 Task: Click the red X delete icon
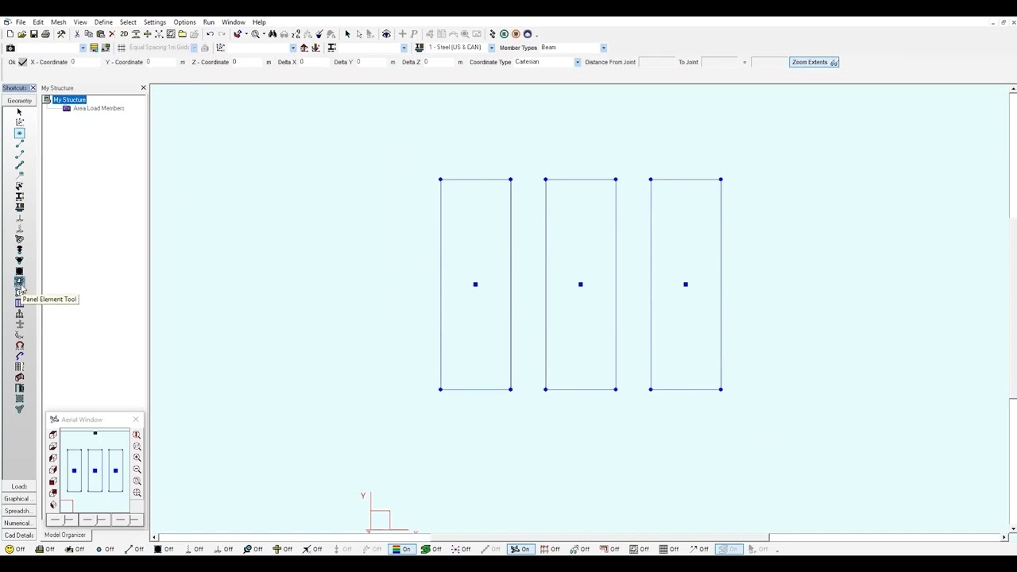112,34
